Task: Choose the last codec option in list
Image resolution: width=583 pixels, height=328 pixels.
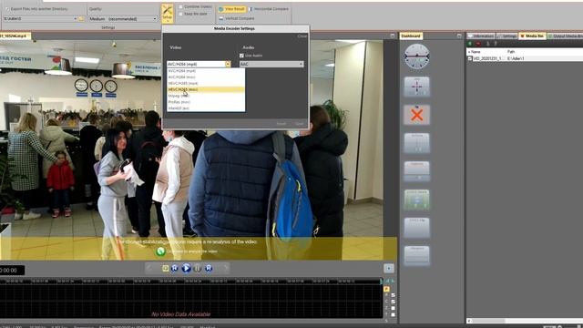Action: (x=206, y=108)
